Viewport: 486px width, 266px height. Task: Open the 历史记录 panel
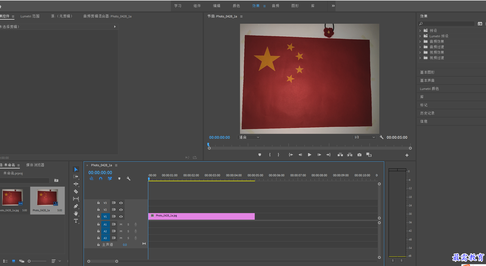click(427, 113)
